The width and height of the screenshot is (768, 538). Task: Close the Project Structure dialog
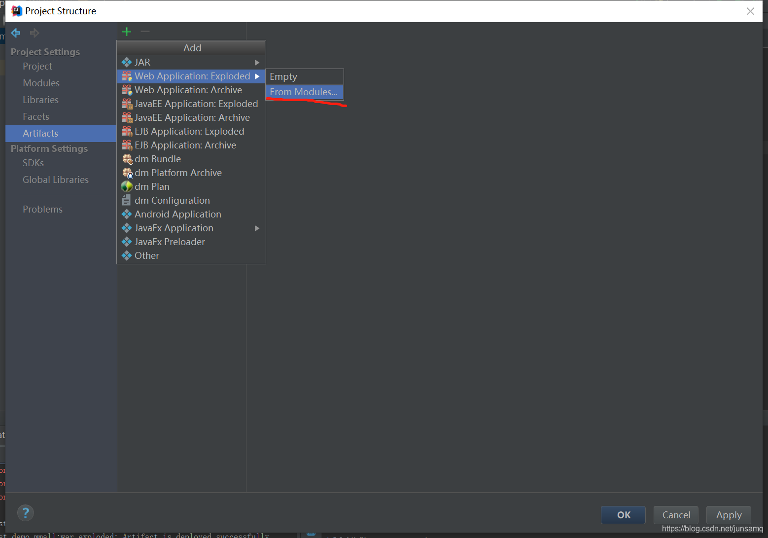click(750, 11)
